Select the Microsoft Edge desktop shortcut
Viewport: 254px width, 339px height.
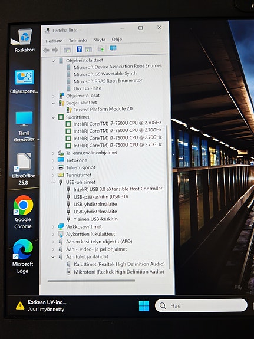point(23,256)
